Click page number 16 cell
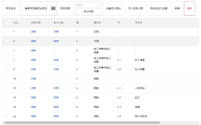Image resolution: width=201 pixels, height=125 pixels. coord(15,97)
